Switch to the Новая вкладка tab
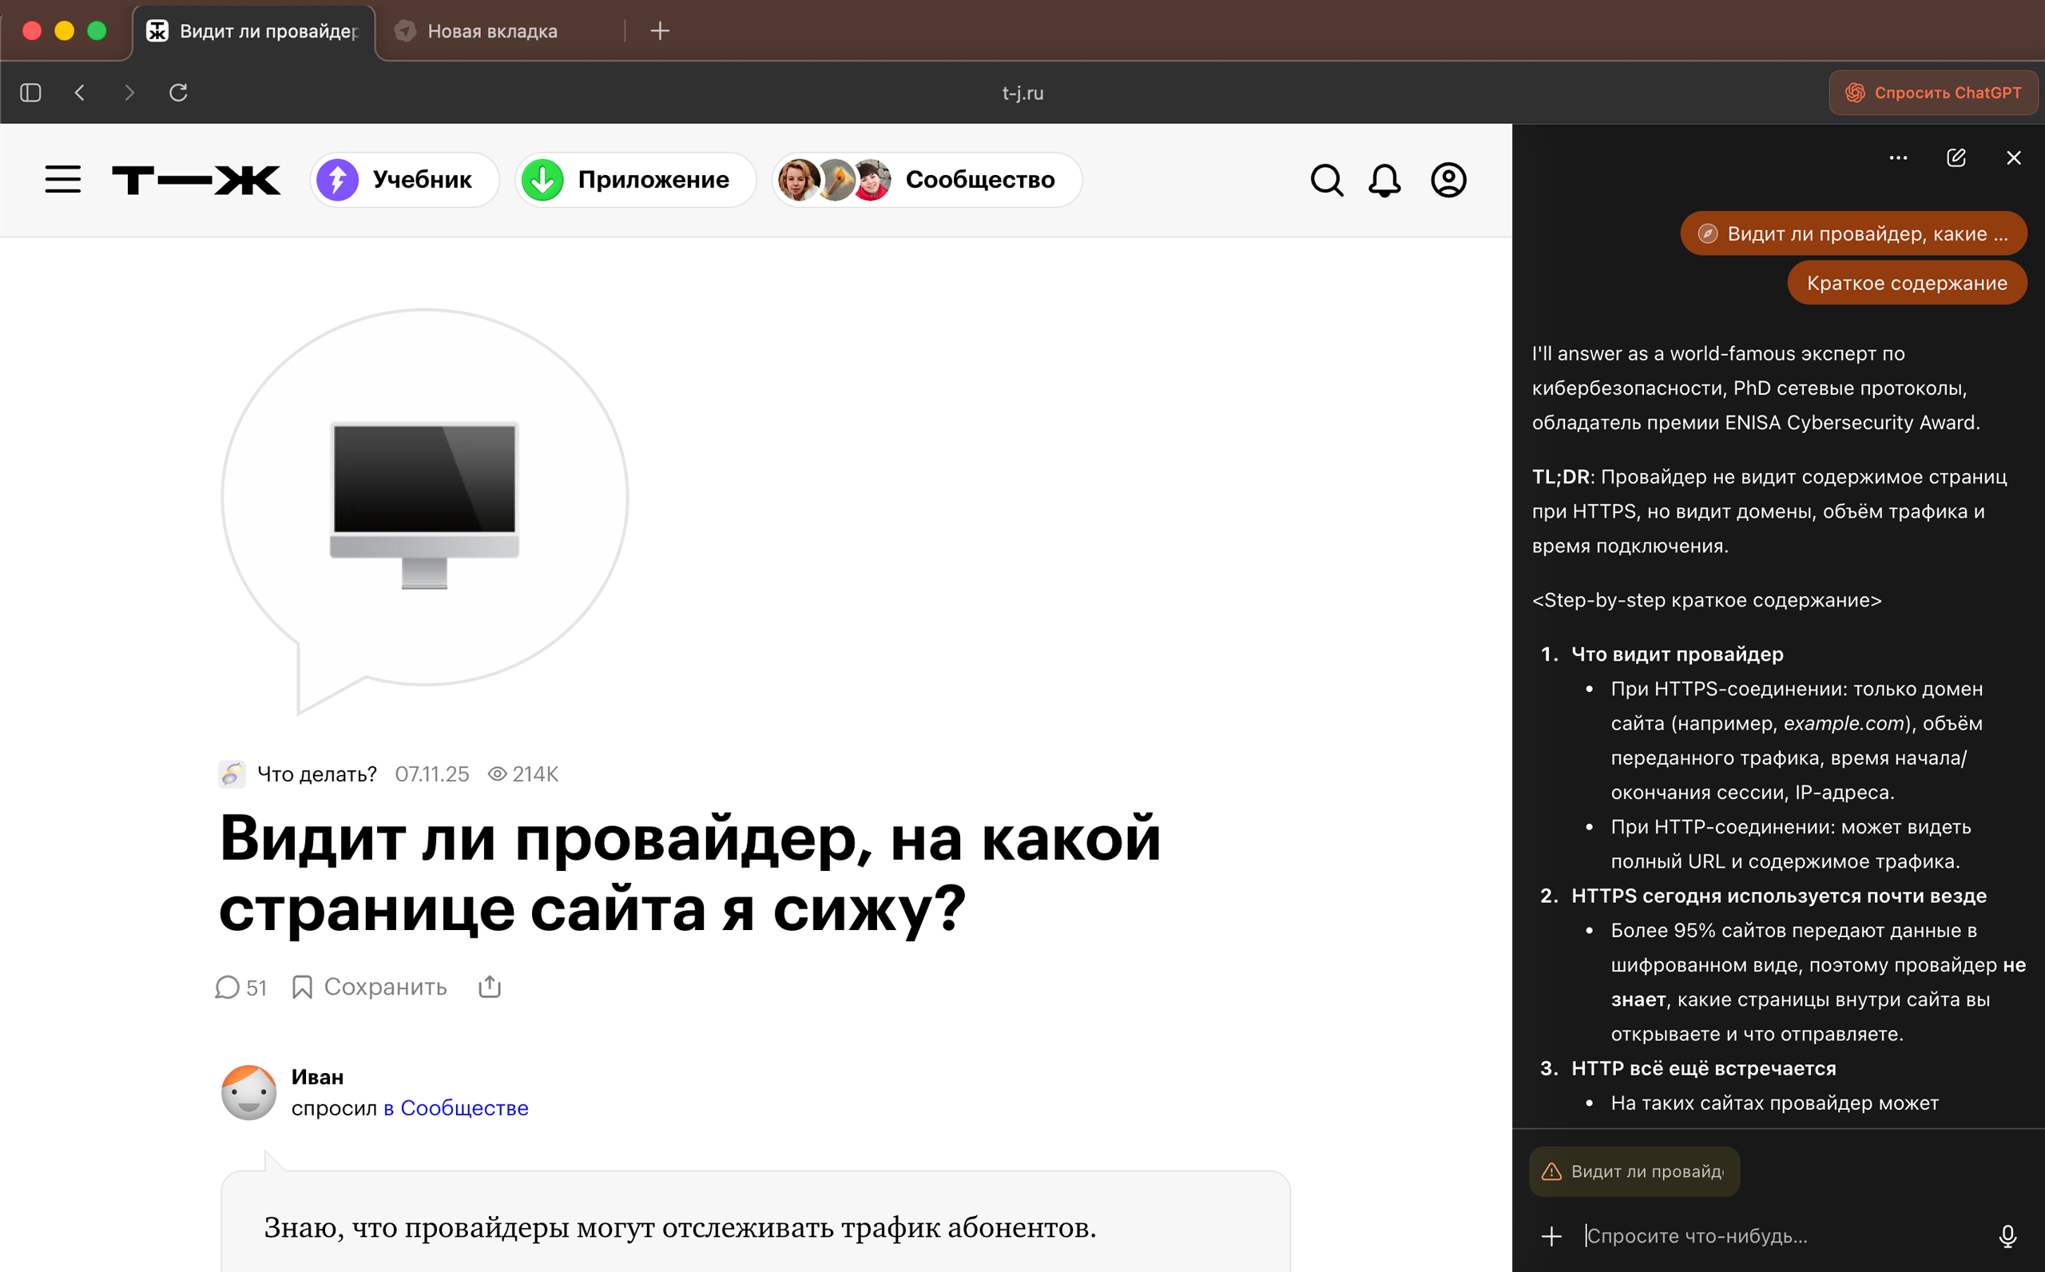2045x1272 pixels. click(x=492, y=31)
